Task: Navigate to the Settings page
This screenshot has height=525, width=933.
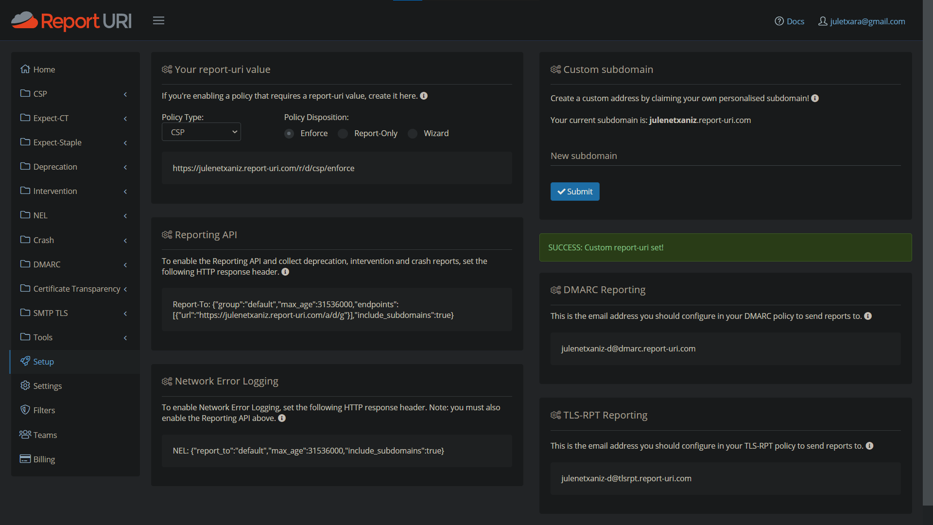Action: pyautogui.click(x=48, y=385)
